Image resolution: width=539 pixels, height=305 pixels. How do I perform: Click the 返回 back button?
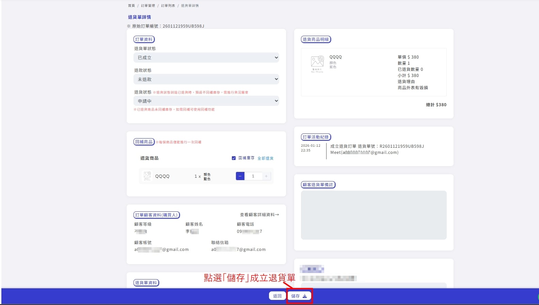click(277, 296)
